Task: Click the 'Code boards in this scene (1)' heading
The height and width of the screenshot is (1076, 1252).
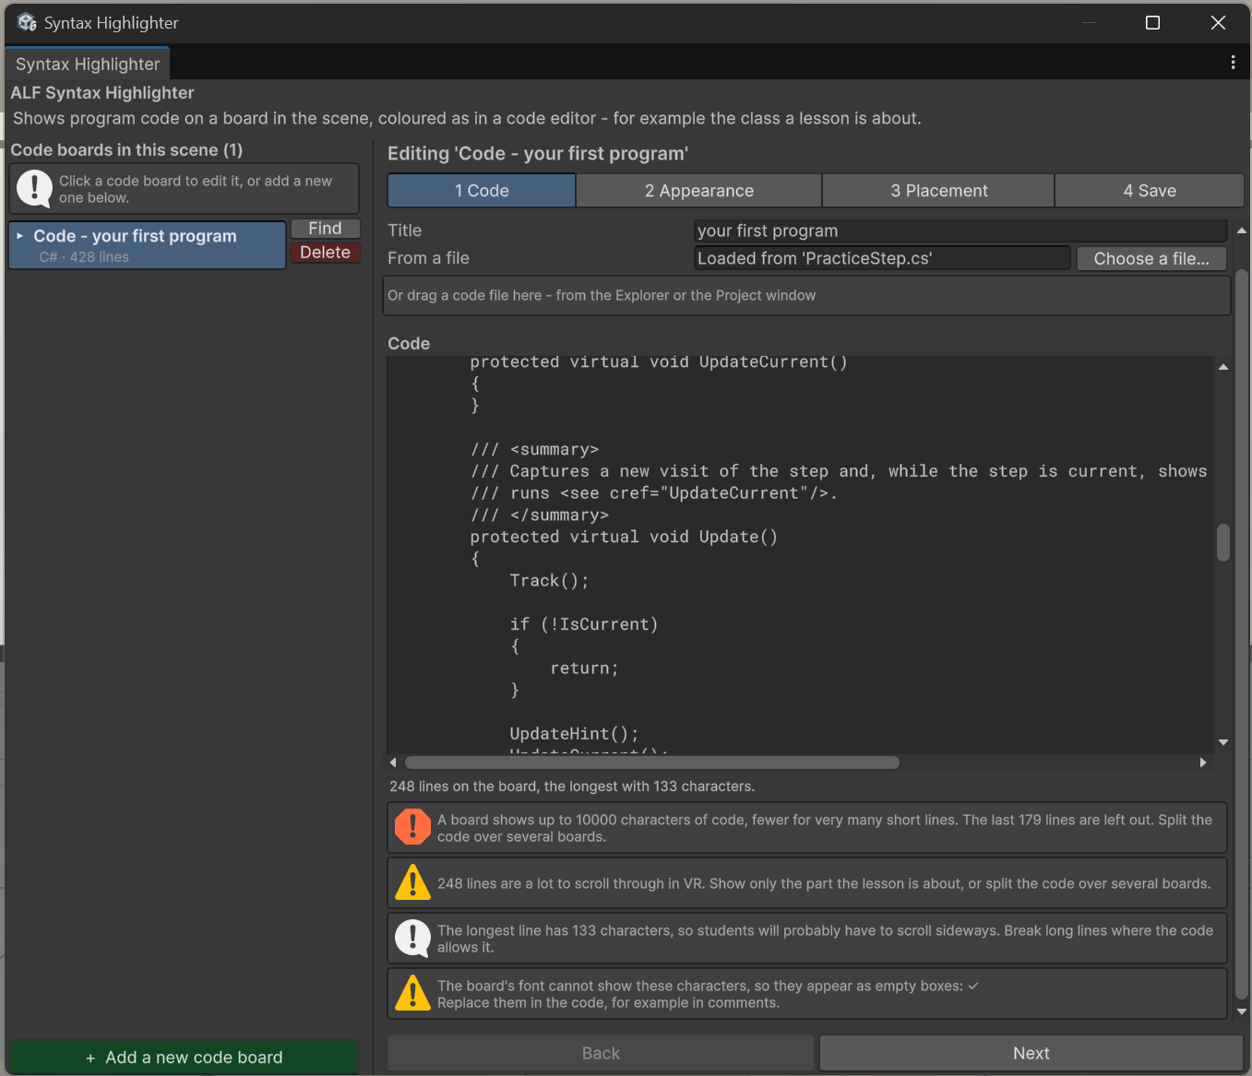Action: tap(126, 149)
